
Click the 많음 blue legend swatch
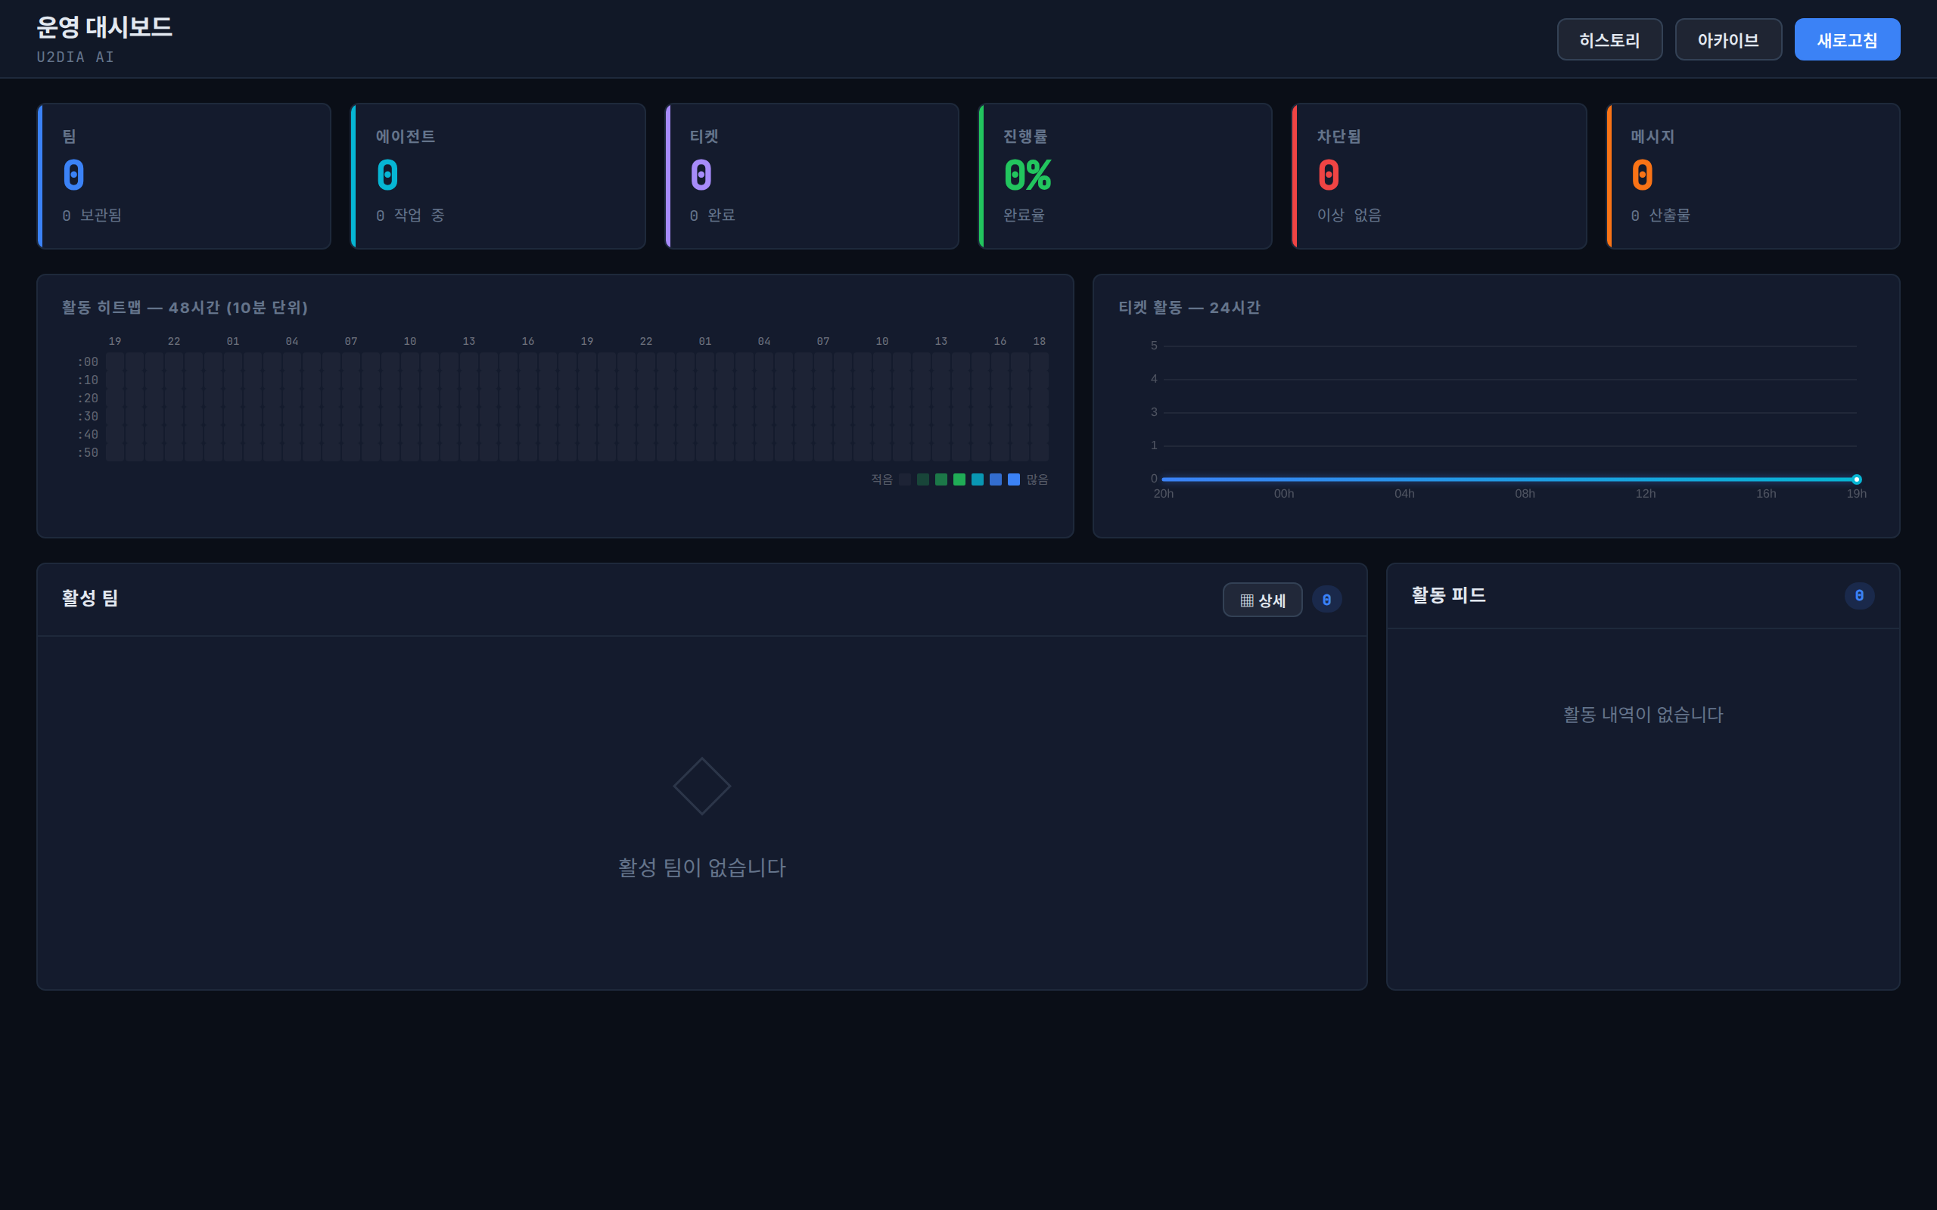(x=1012, y=479)
